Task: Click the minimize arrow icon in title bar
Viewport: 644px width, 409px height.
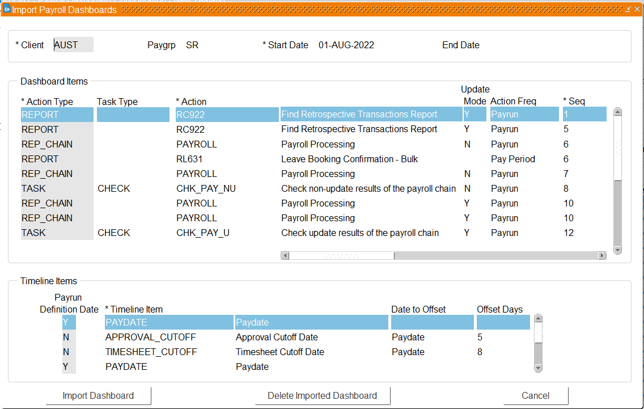Action: pyautogui.click(x=628, y=10)
